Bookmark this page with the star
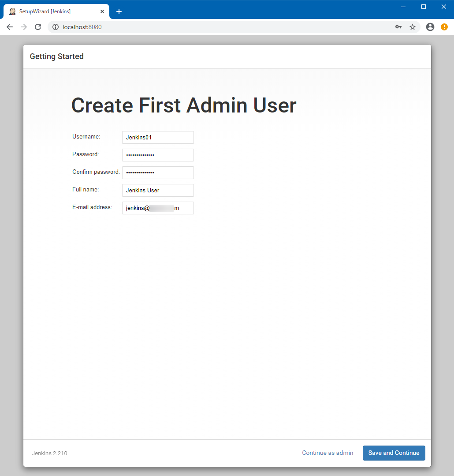The image size is (454, 476). click(x=413, y=27)
